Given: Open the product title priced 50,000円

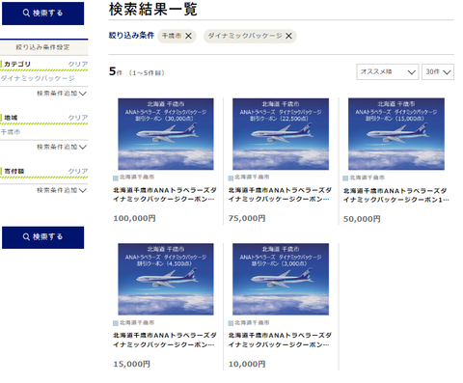Looking at the screenshot, I should pyautogui.click(x=395, y=195).
